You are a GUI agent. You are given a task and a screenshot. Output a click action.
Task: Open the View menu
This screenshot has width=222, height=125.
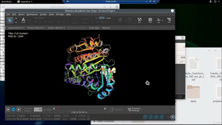point(51,15)
